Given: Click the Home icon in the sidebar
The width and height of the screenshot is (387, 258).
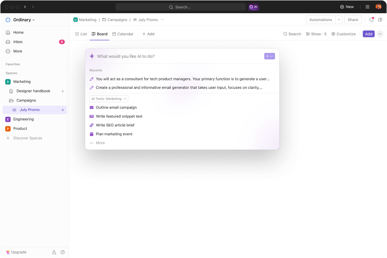Looking at the screenshot, I should (x=7, y=32).
